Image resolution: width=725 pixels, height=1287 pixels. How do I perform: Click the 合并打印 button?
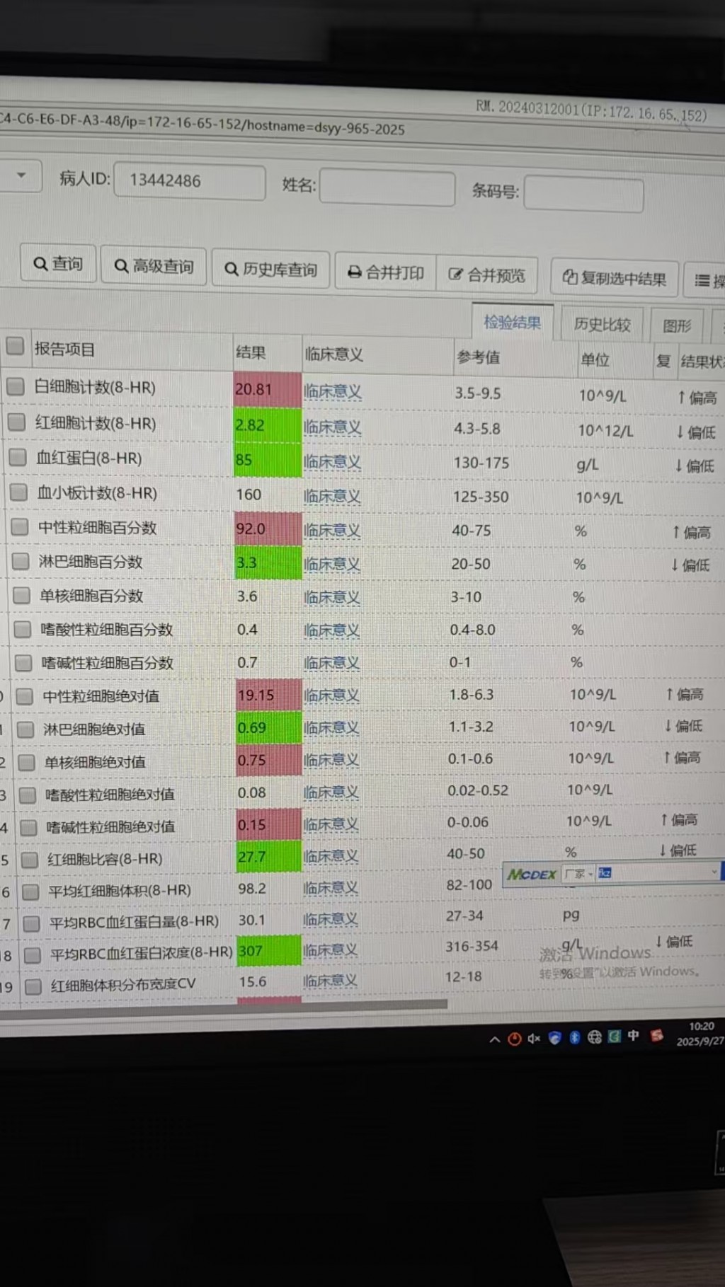pyautogui.click(x=386, y=272)
